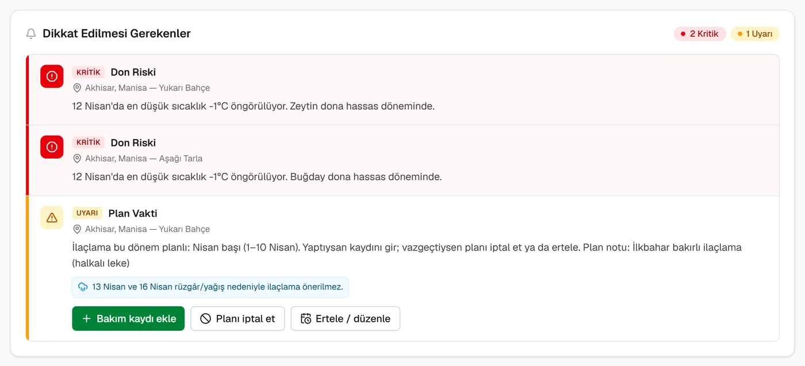Click the Dikkat Edilmesi Gerekenler heading
Viewport: 805px width, 366px height.
(117, 34)
